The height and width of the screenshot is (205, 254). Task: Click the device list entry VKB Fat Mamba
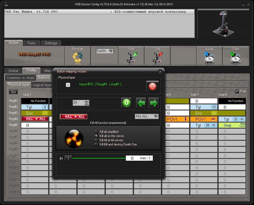pos(99,12)
